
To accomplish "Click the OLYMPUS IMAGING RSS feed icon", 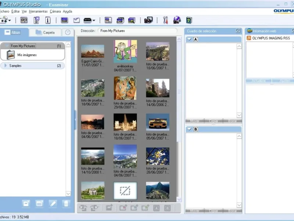I will pos(249,38).
